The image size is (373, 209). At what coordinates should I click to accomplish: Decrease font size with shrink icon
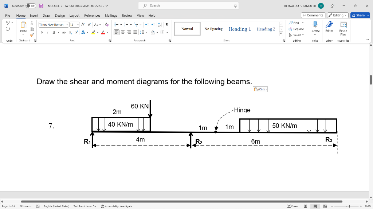click(x=90, y=24)
